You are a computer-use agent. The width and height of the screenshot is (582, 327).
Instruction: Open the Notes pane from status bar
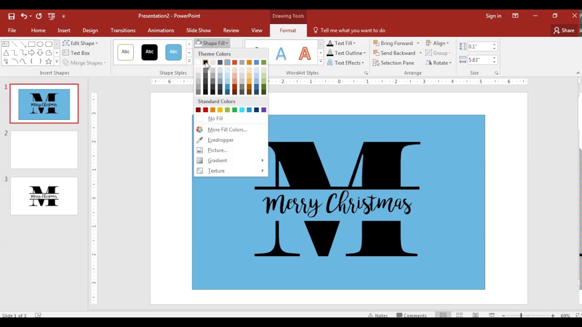coord(378,316)
